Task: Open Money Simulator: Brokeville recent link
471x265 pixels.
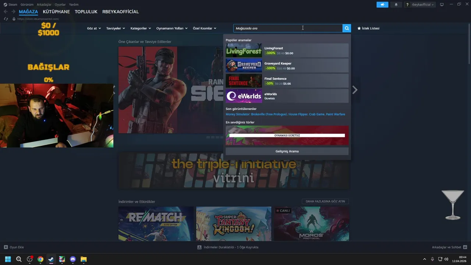Action: click(256, 114)
